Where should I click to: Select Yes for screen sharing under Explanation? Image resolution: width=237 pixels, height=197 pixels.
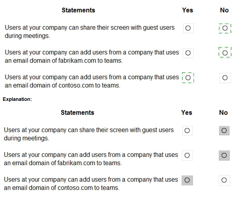187,131
